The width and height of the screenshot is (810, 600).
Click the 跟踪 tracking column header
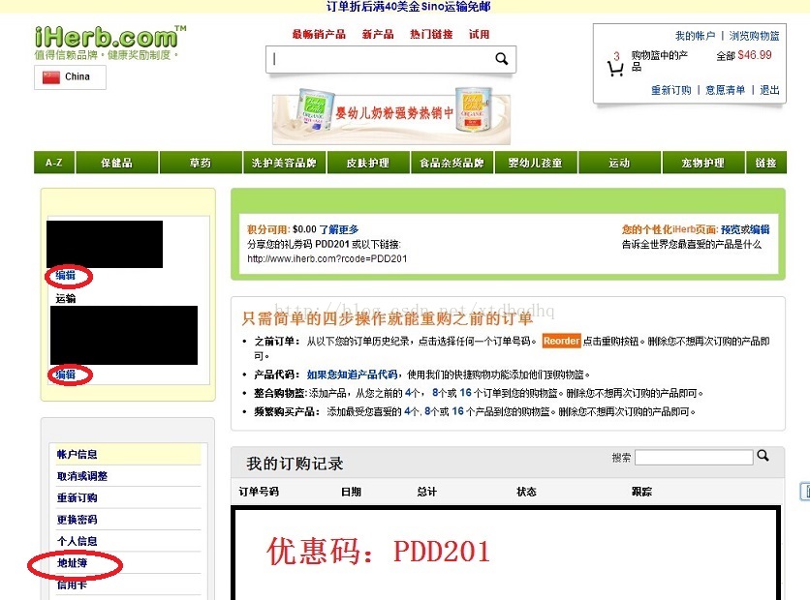(x=642, y=492)
